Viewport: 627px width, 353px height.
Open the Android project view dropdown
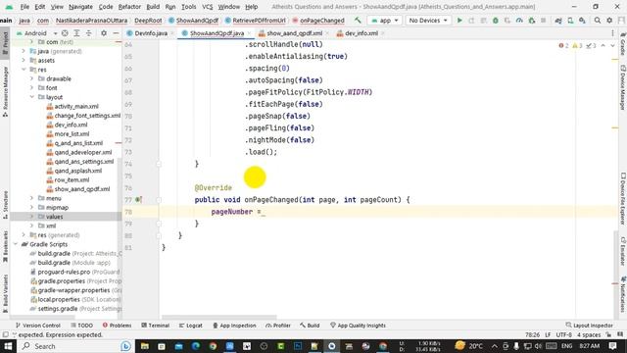coord(37,33)
